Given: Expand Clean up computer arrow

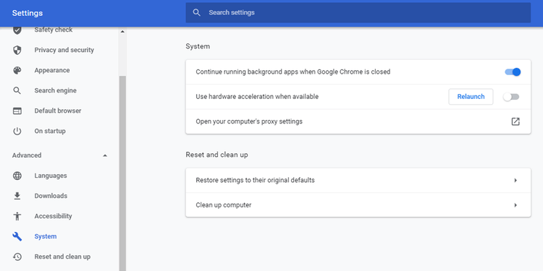Looking at the screenshot, I should [x=515, y=205].
